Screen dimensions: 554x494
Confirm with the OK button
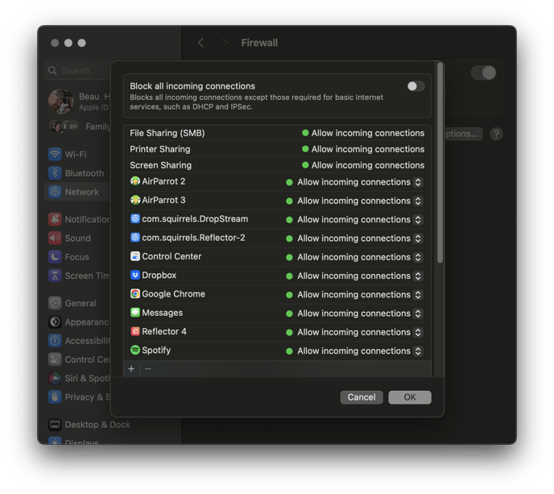(x=410, y=397)
